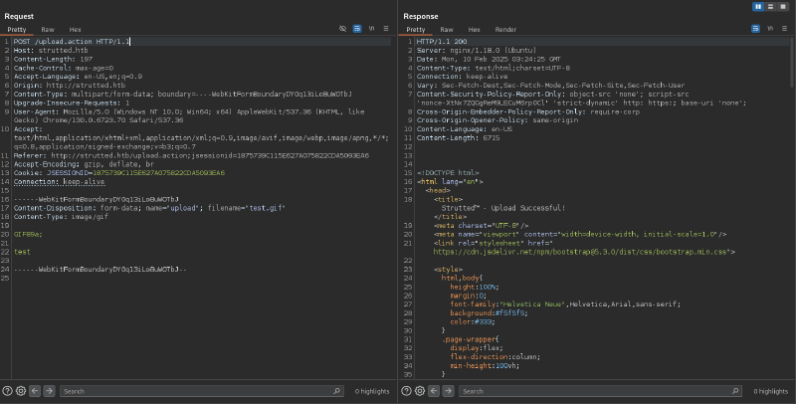Toggle line wrap icon in Request panel
This screenshot has height=404, width=796.
pyautogui.click(x=357, y=31)
